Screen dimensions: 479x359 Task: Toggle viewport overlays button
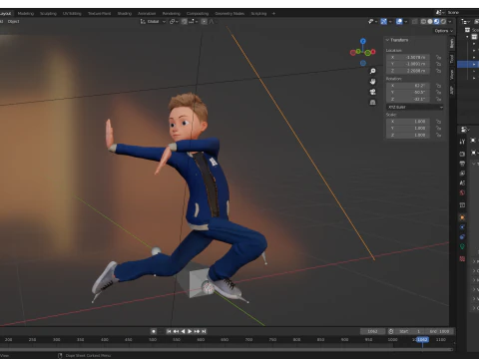tap(399, 22)
